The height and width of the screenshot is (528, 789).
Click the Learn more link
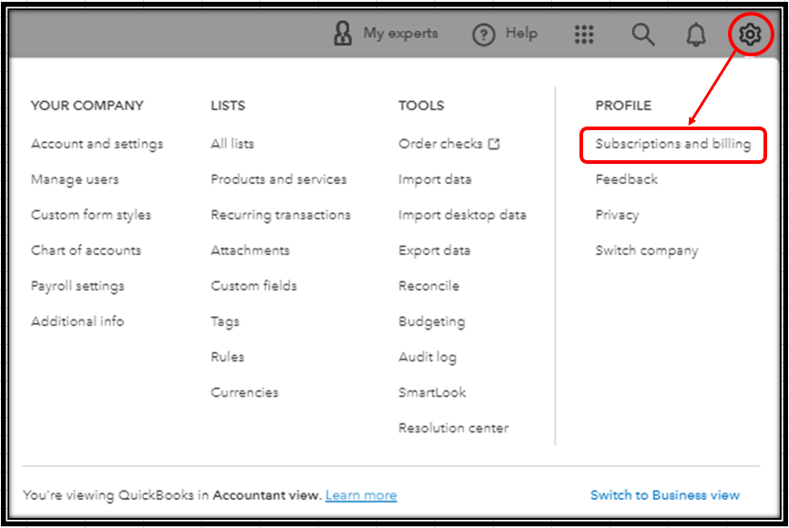362,495
